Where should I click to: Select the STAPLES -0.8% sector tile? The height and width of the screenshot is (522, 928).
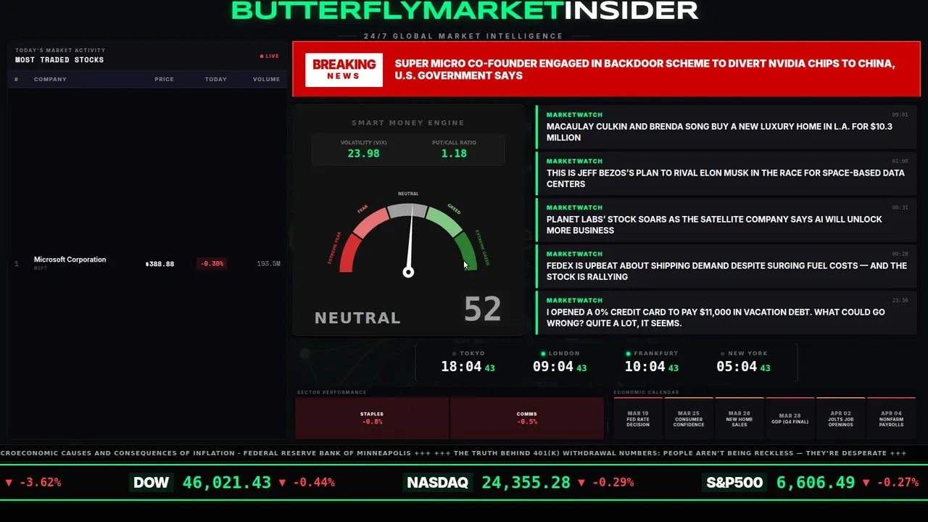(x=372, y=418)
